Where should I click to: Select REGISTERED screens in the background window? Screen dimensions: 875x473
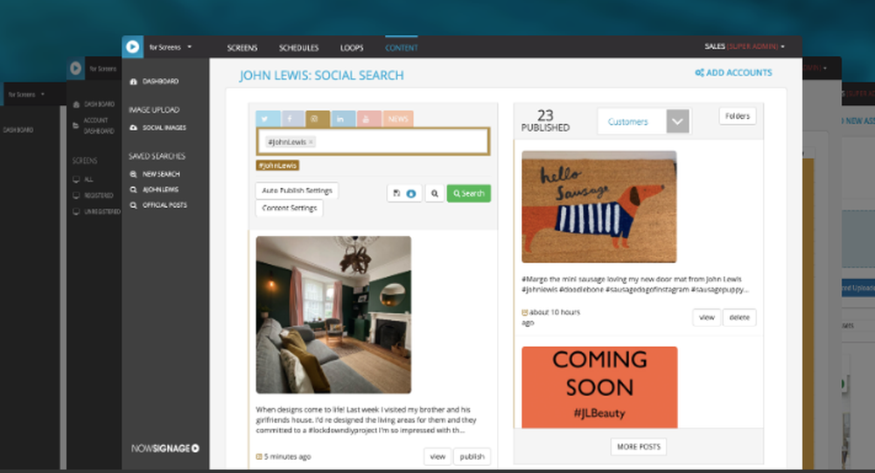(99, 196)
